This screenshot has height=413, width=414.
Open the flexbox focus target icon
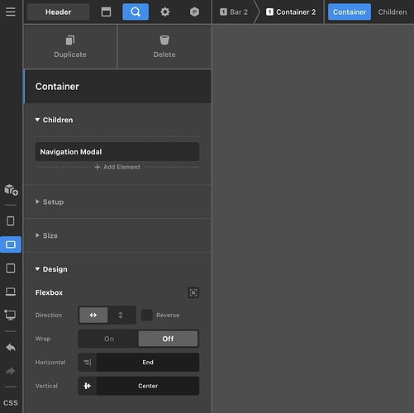coord(193,292)
